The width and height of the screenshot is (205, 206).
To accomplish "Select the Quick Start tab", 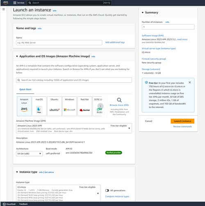I will pos(25,89).
